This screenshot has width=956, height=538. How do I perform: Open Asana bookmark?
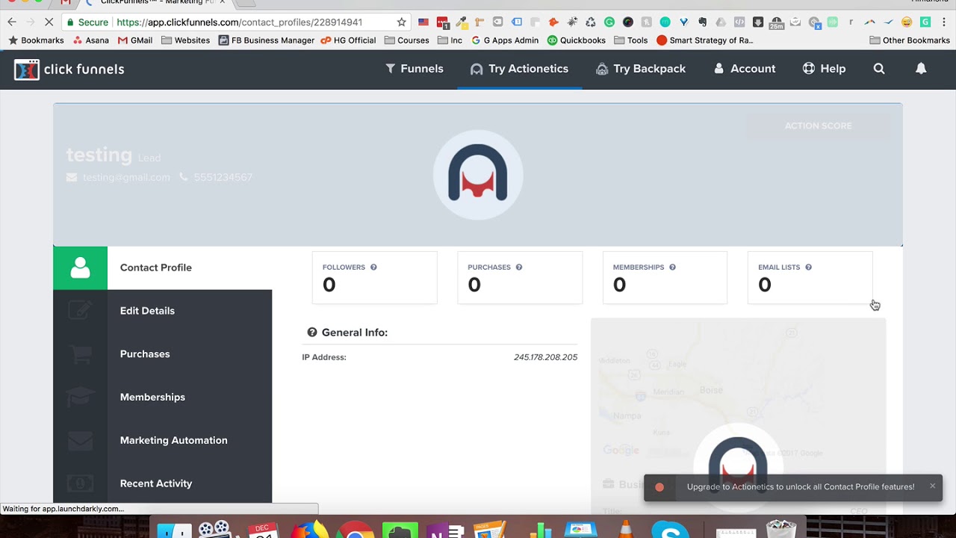(90, 40)
